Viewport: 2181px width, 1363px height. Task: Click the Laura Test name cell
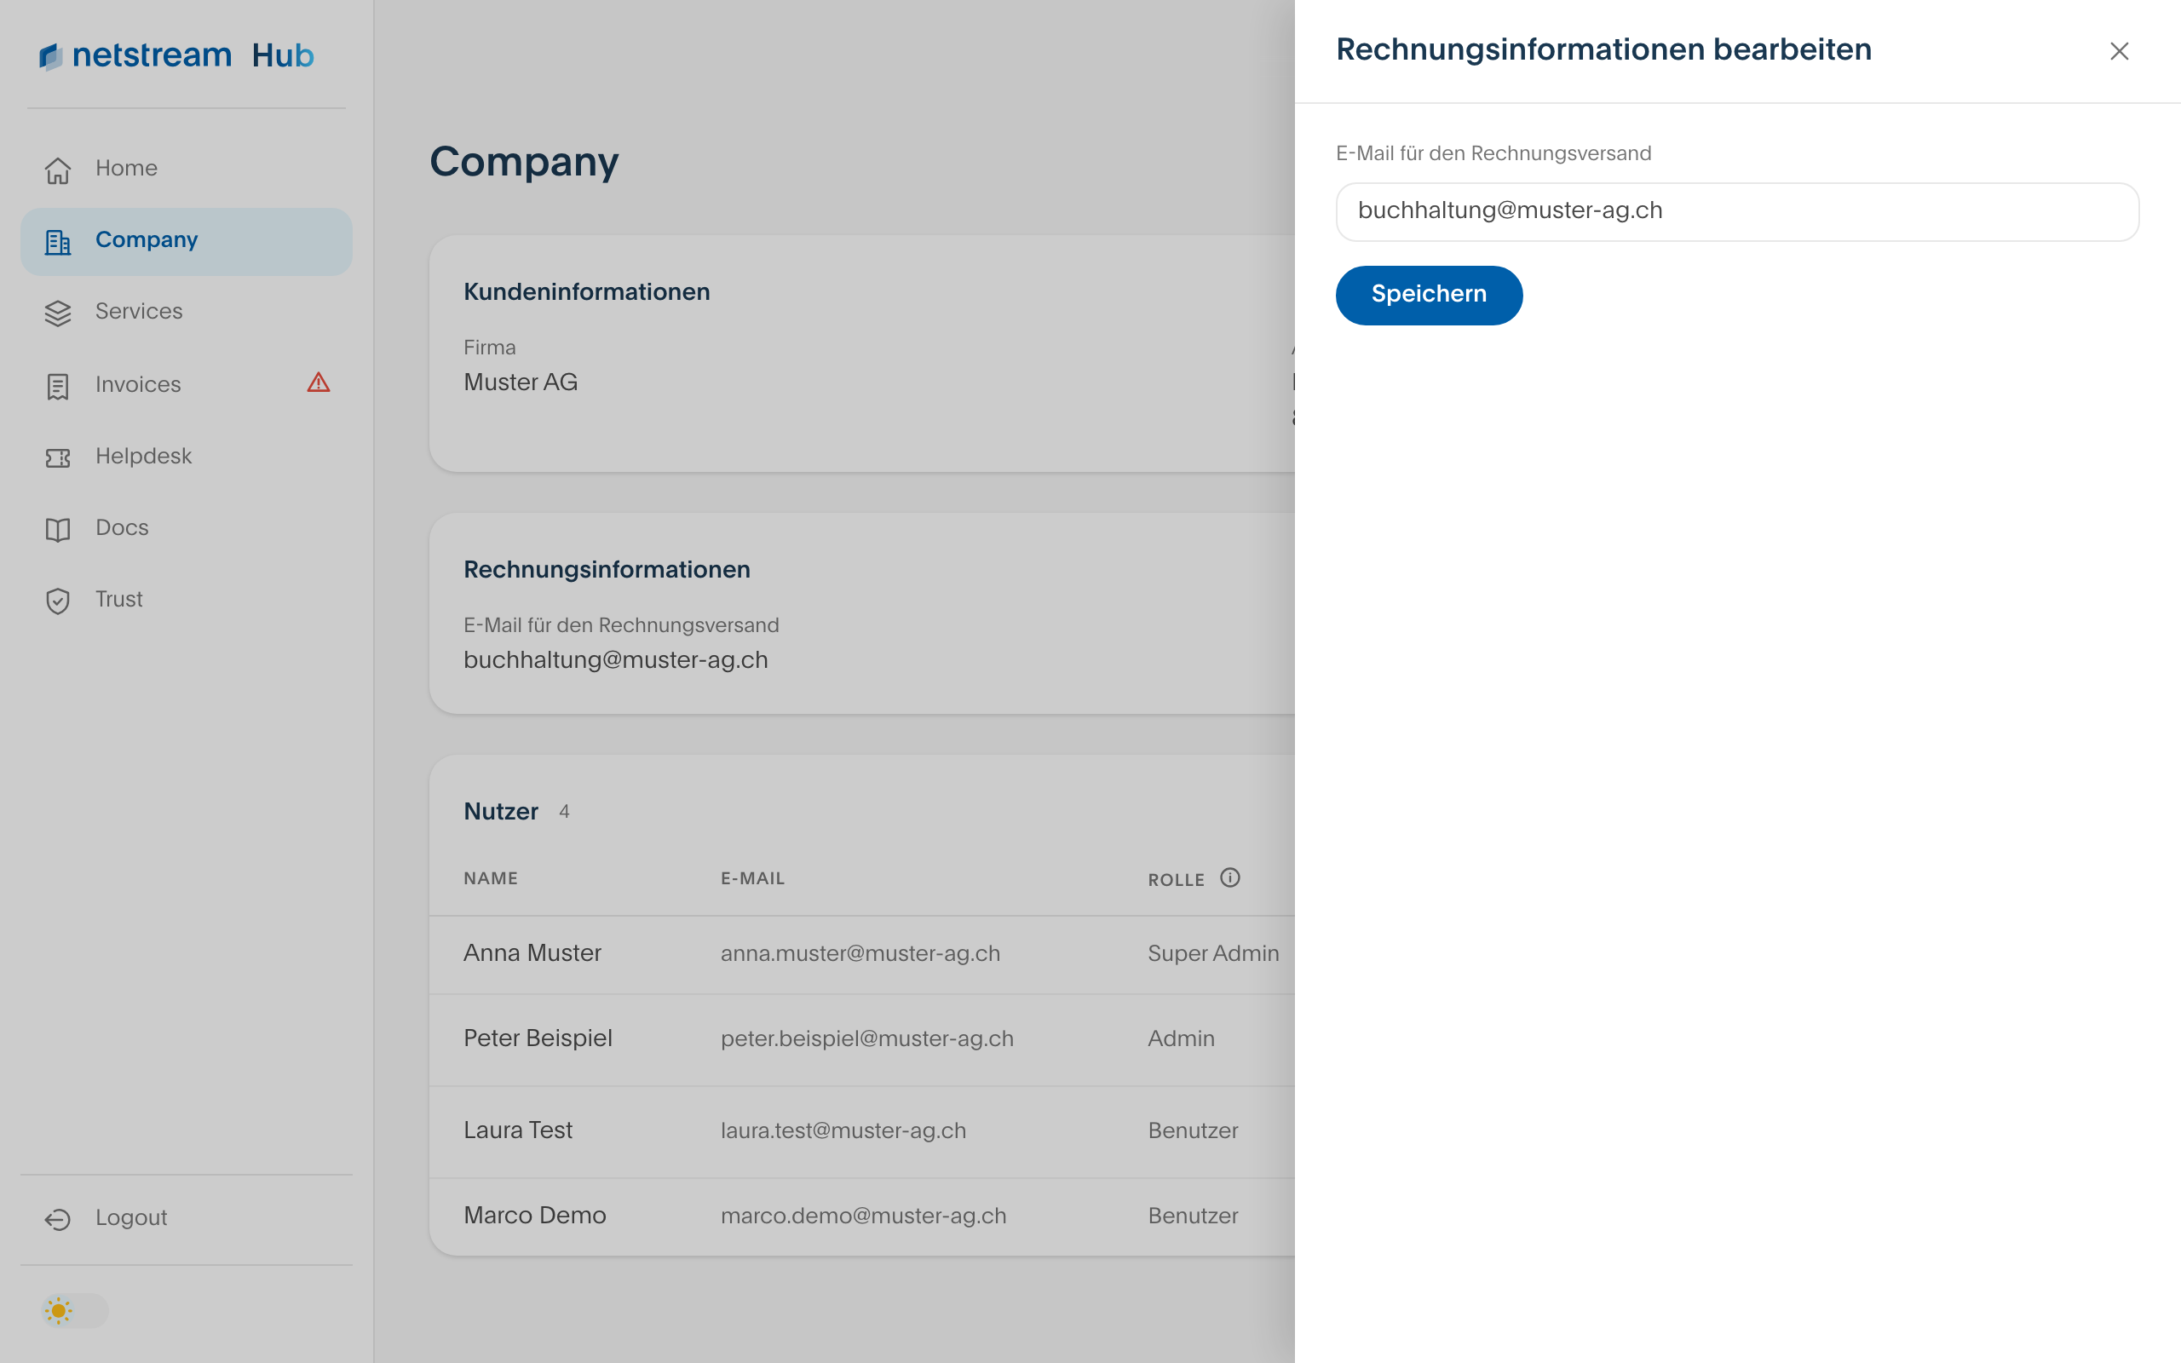tap(518, 1130)
